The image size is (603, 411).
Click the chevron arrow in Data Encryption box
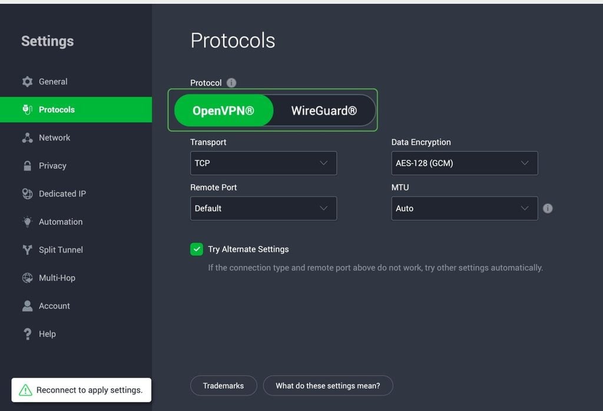[525, 163]
